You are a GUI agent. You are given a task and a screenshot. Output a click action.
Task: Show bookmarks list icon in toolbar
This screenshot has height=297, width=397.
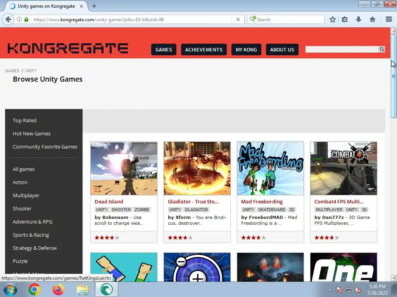345,19
